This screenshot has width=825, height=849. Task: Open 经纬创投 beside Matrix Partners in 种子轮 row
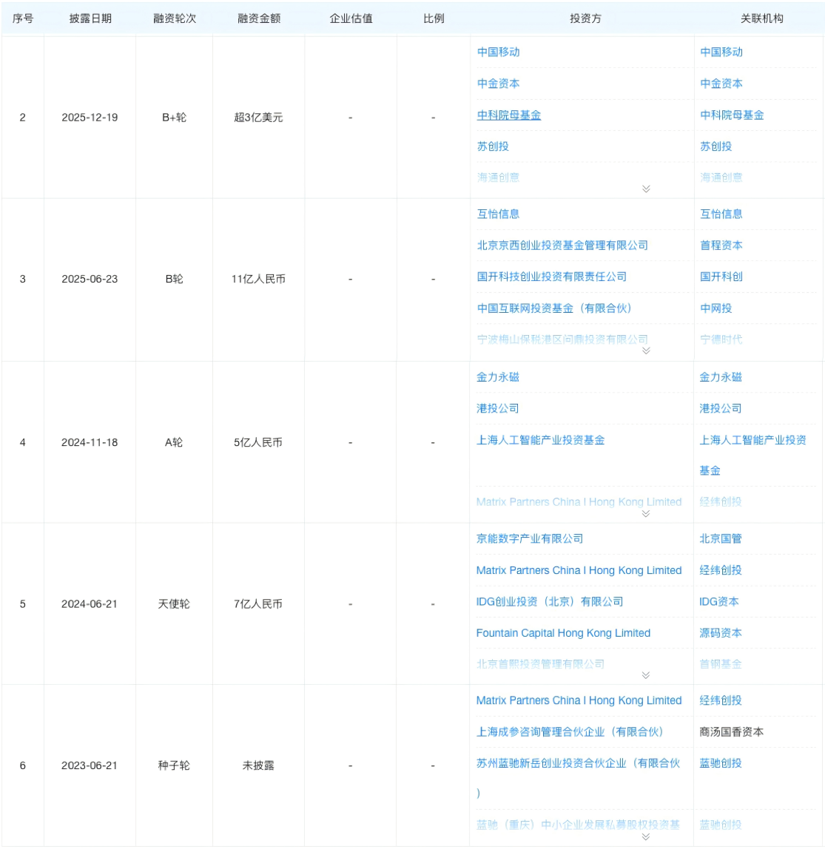(721, 700)
